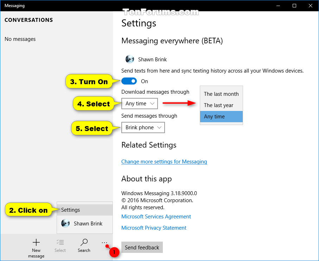Screen dimensions: 319x261
Task: Toggle Messaging everywhere switch off
Action: pos(129,81)
